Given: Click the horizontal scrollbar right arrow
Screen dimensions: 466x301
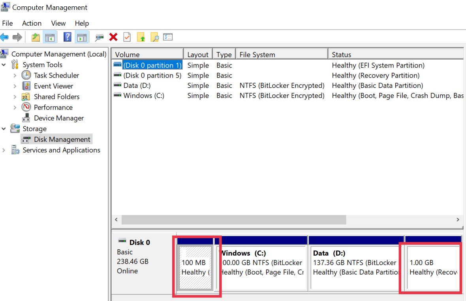Looking at the screenshot, I should [458, 220].
